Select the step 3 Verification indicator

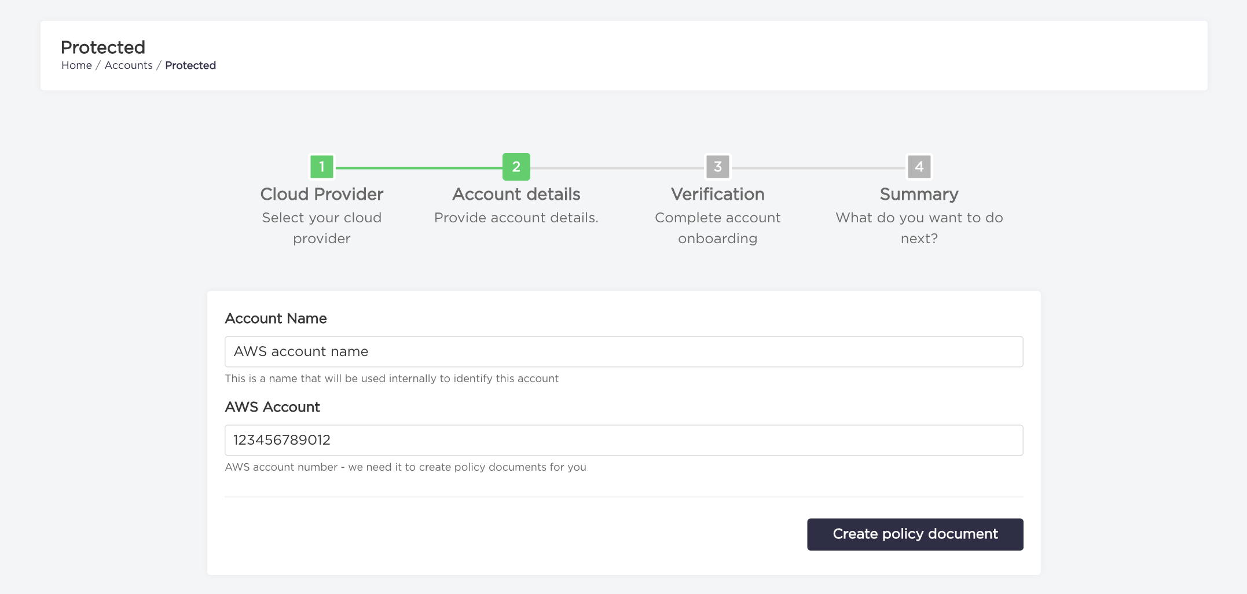717,166
